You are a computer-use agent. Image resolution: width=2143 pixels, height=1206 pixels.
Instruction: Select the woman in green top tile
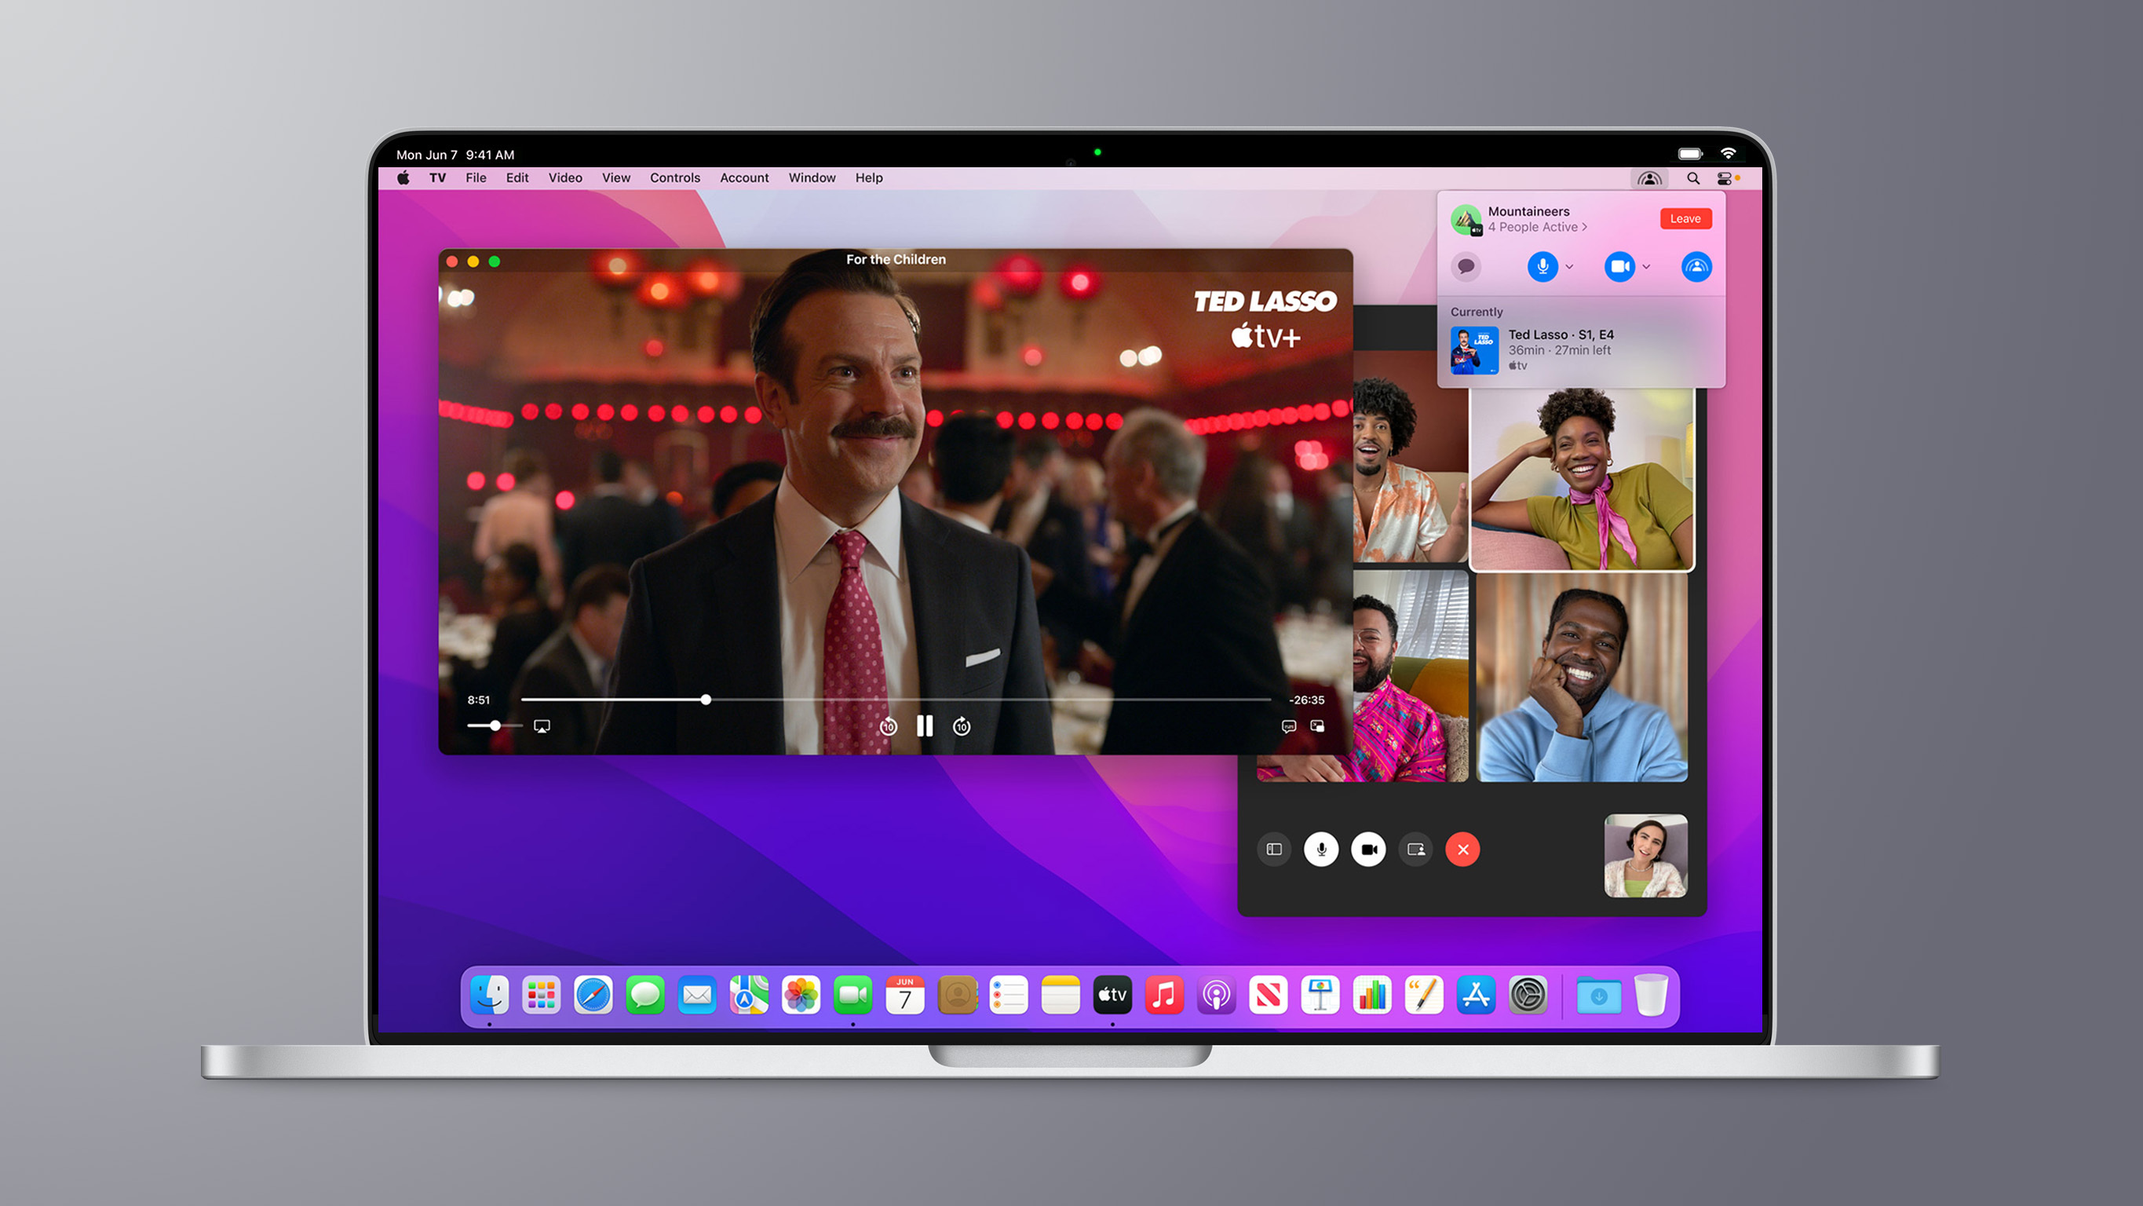[x=1582, y=479]
